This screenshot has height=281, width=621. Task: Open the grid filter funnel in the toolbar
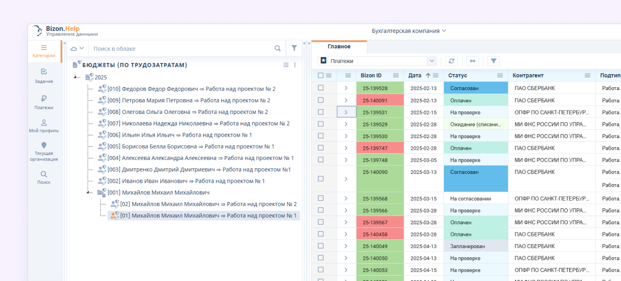493,61
